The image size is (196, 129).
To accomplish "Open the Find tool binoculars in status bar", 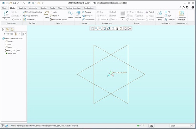I will click(152, 126).
